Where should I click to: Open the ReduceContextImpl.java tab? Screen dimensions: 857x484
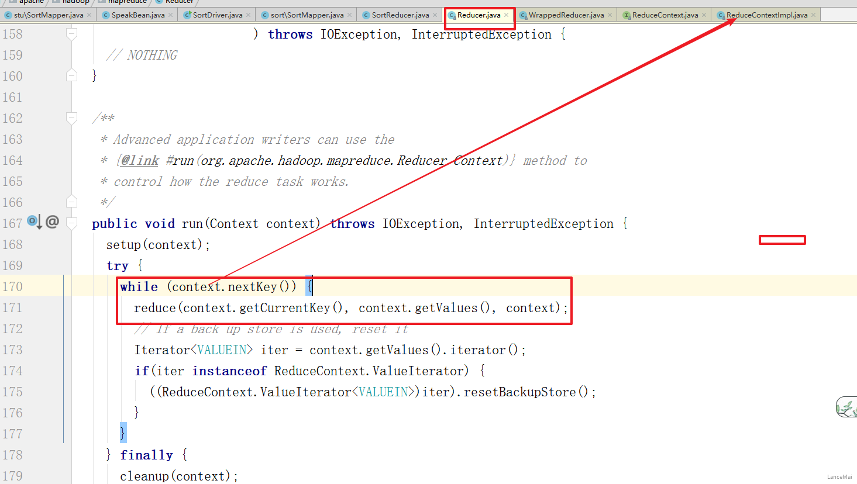pos(767,15)
